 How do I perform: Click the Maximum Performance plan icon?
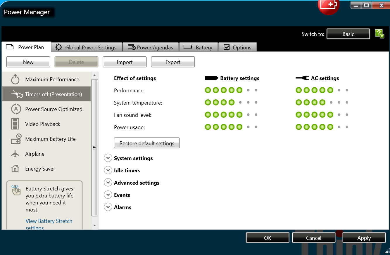(x=15, y=79)
